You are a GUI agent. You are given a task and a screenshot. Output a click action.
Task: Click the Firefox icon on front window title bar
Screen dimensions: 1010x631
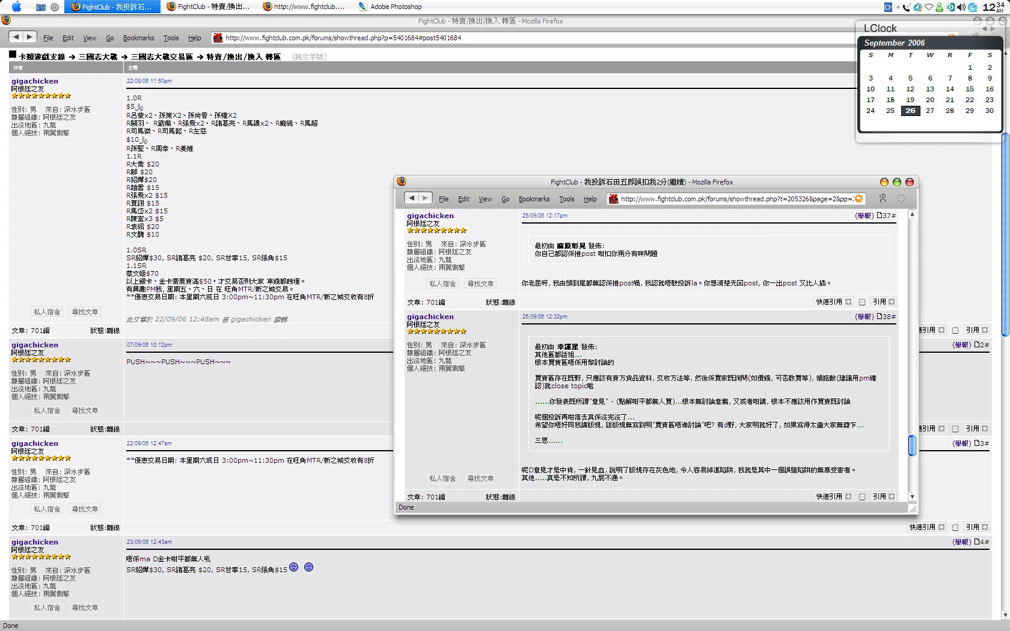click(x=402, y=181)
